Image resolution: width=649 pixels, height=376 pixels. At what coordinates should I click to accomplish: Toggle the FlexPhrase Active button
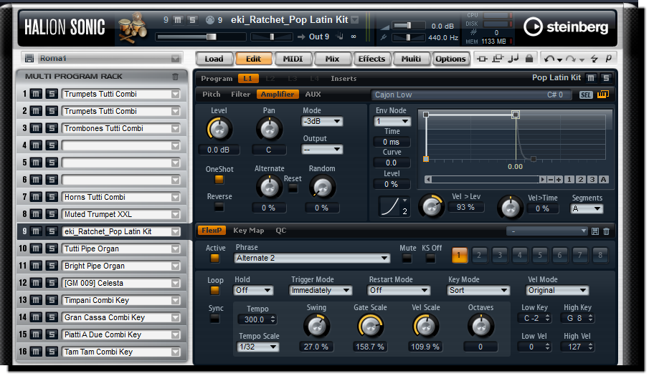coord(214,259)
